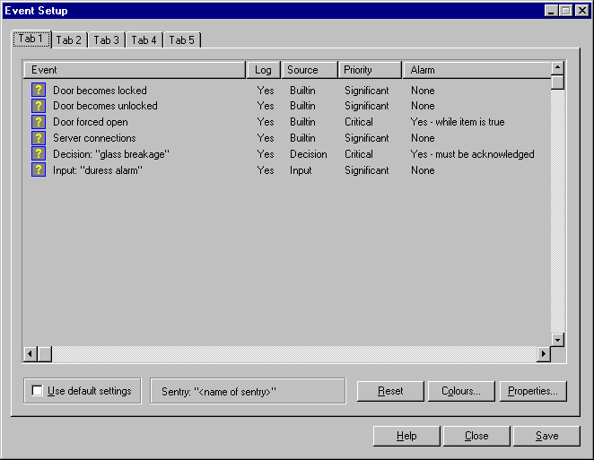Viewport: 594px width, 460px height.
Task: Click Builtin source of Door becomes locked
Action: [x=302, y=91]
